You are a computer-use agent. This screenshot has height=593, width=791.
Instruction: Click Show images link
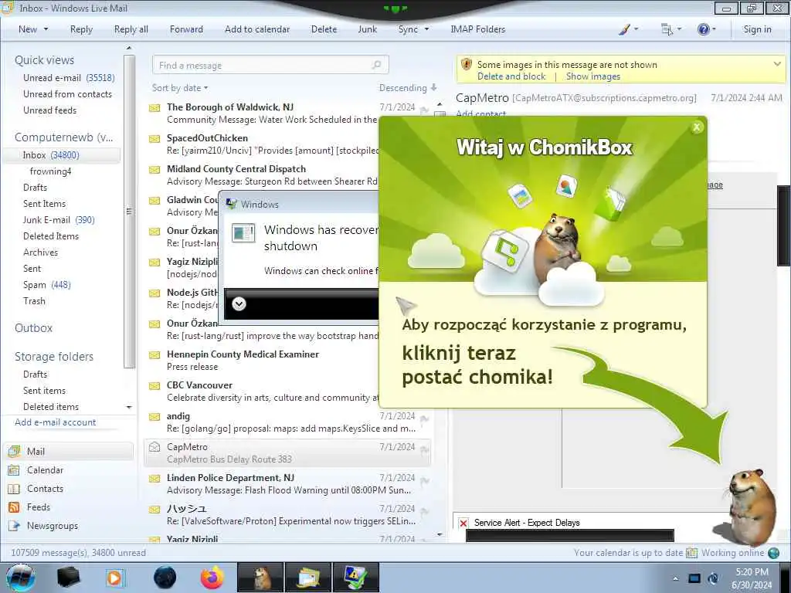point(593,76)
